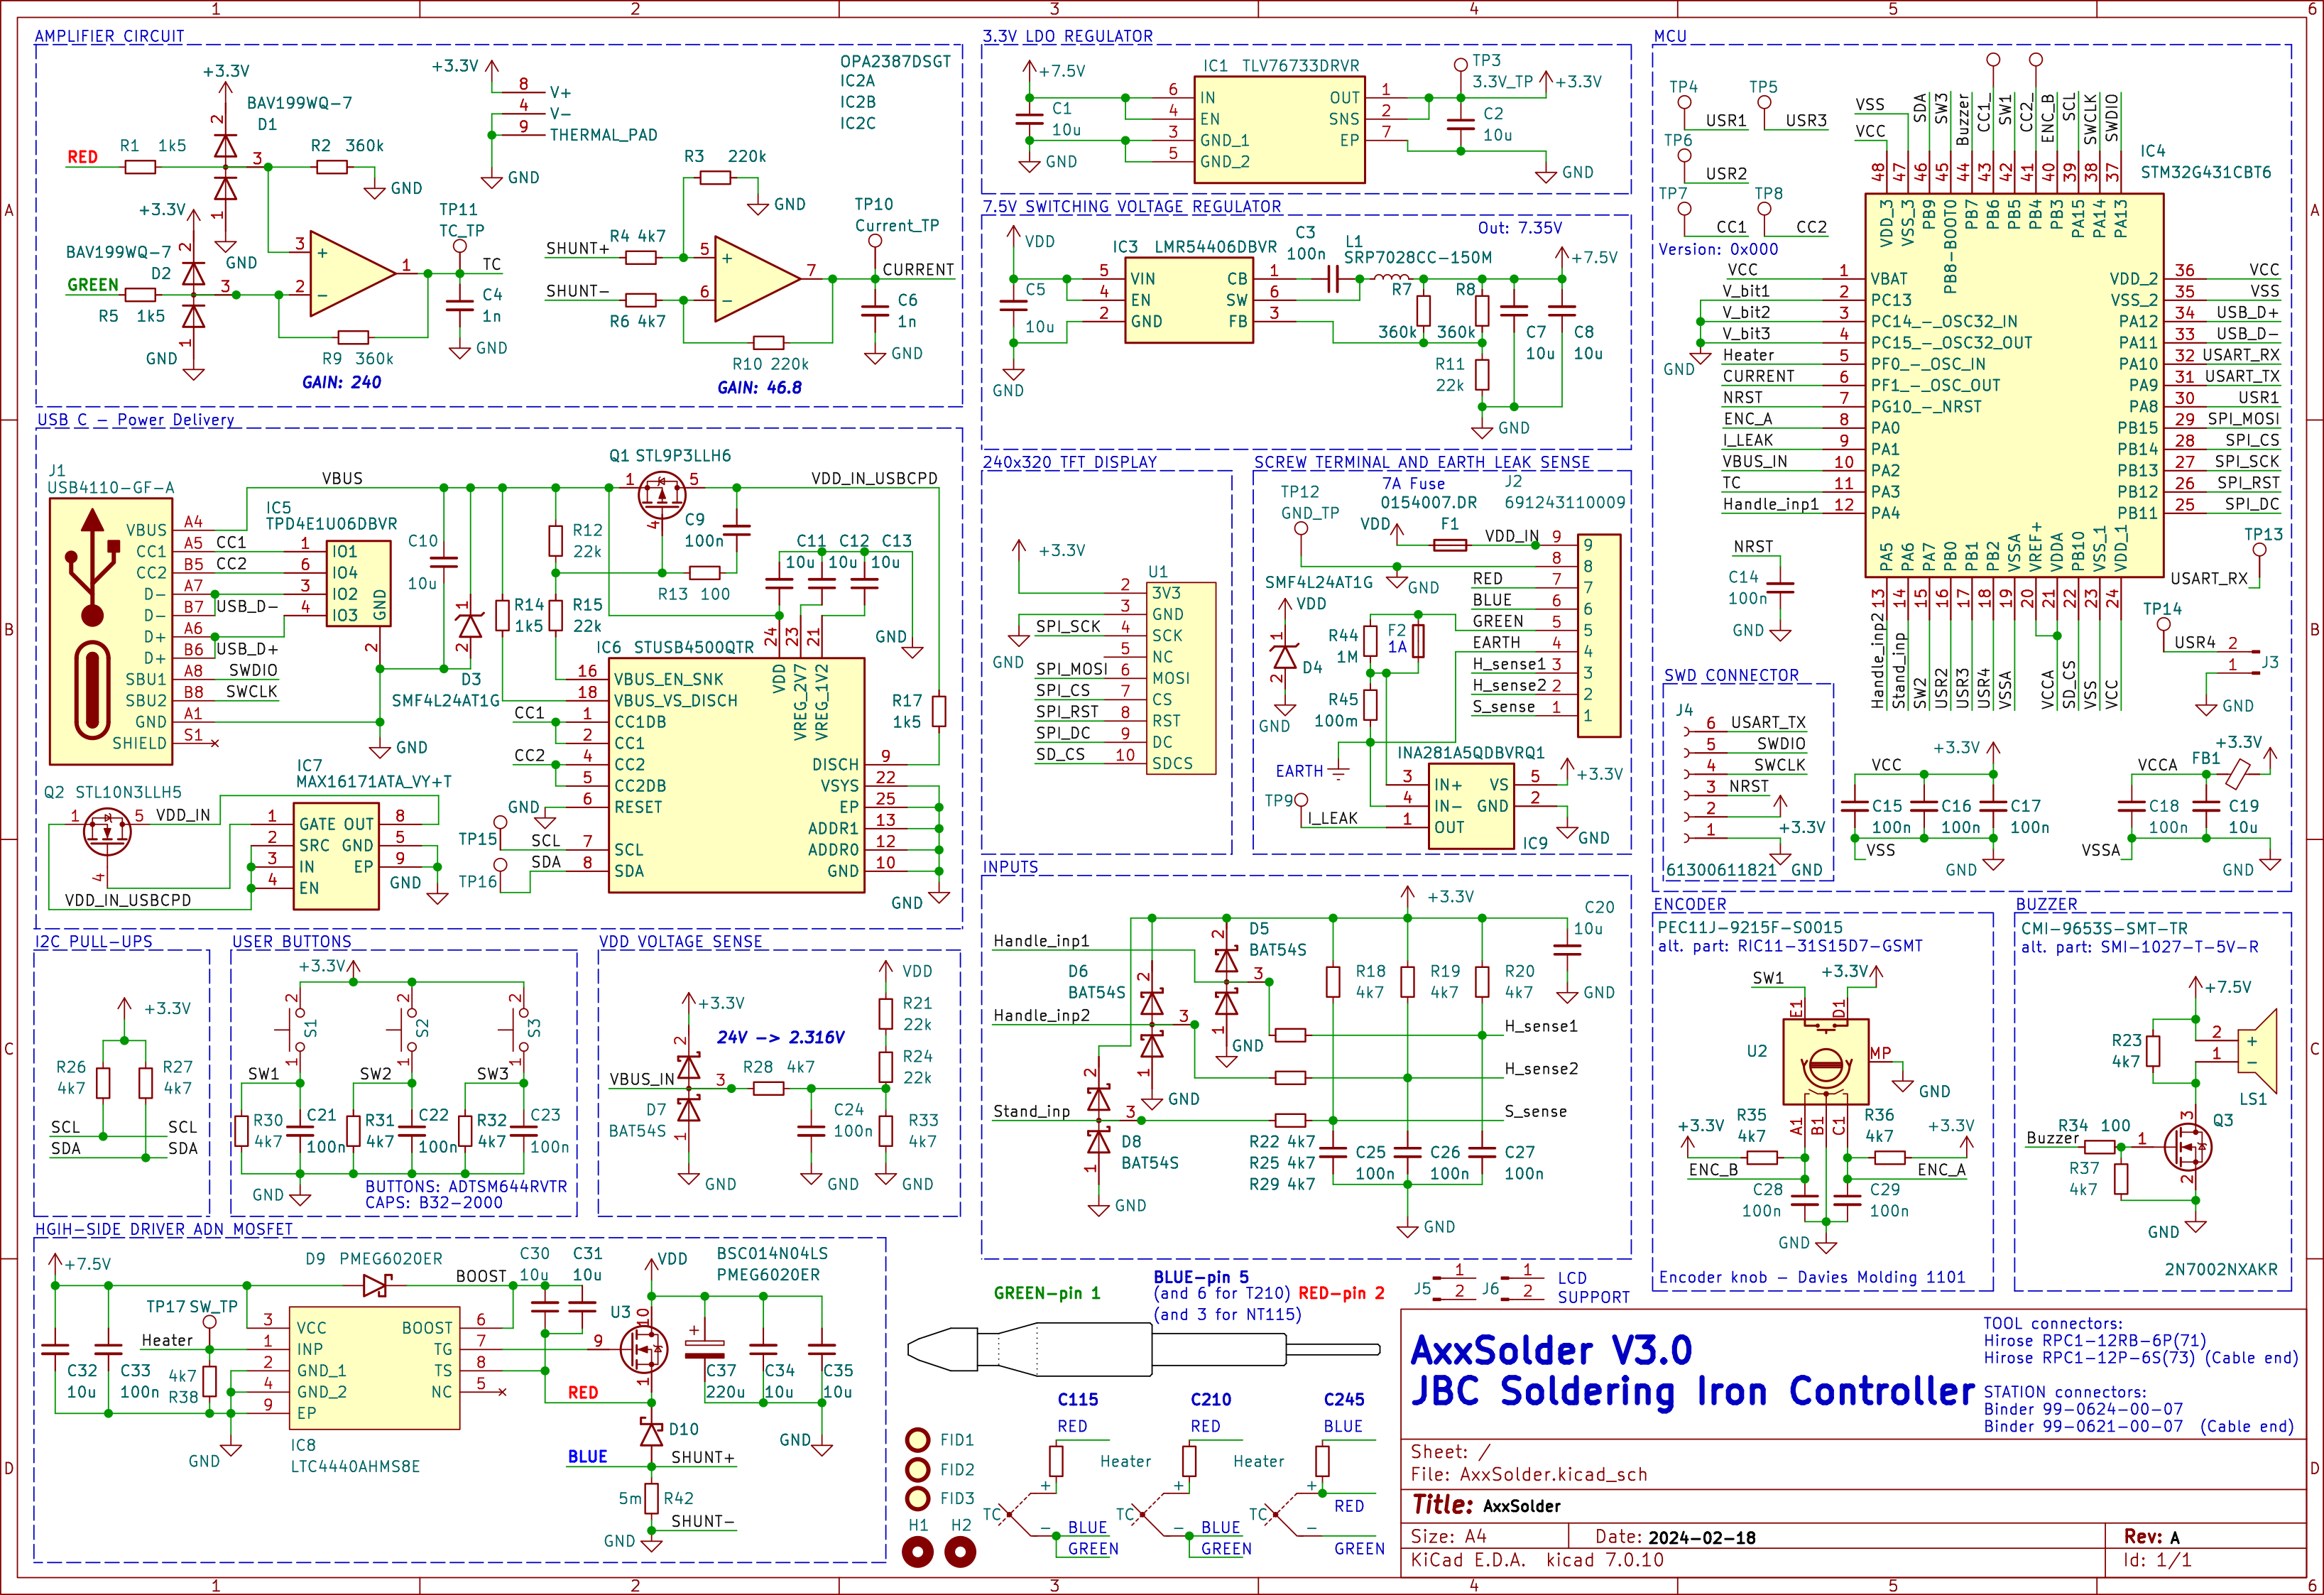Select the GAIN: 240 annotation text
The width and height of the screenshot is (2324, 1595).
(x=341, y=382)
